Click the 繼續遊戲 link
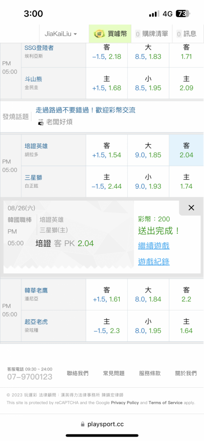This screenshot has width=204, height=441. click(154, 246)
